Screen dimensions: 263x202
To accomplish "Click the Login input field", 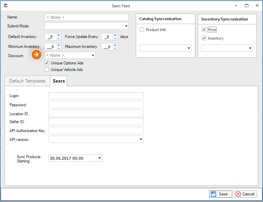I will (x=96, y=96).
